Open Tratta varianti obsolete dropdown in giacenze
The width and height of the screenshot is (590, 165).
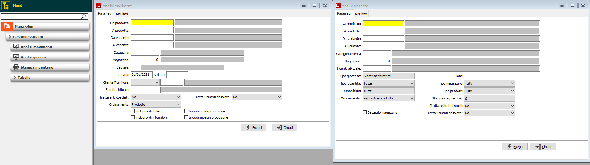tap(489, 113)
